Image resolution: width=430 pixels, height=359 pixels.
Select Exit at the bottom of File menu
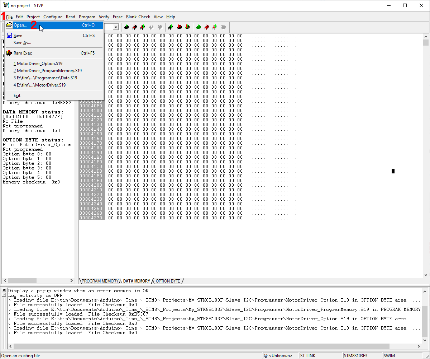click(17, 95)
